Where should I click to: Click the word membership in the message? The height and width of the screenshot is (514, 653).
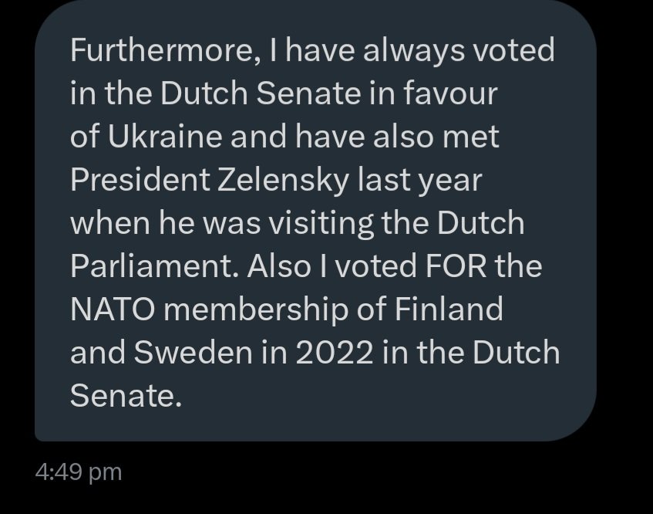255,311
